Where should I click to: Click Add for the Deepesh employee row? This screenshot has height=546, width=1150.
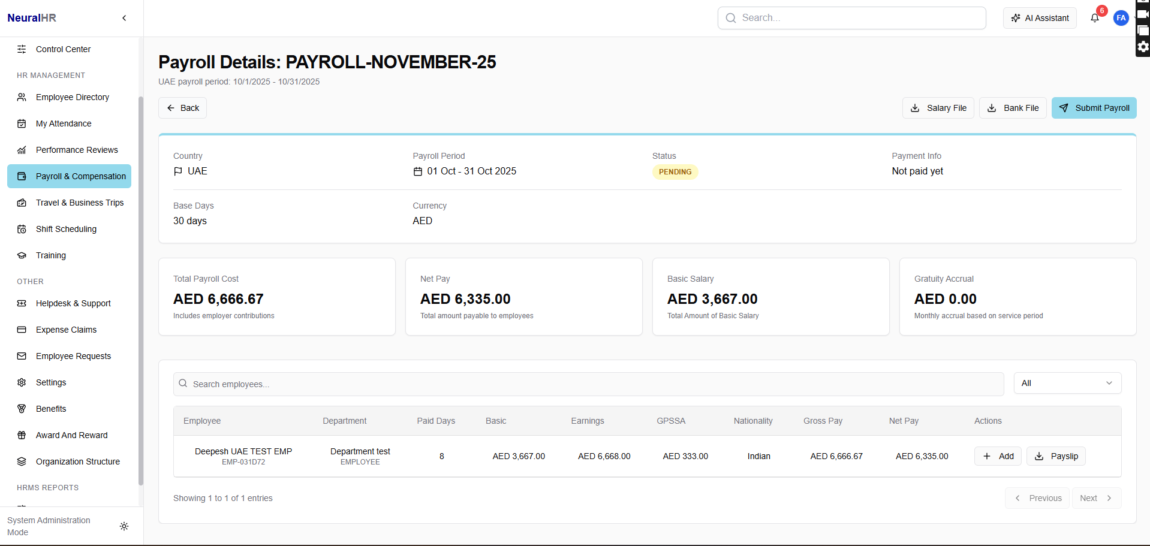pyautogui.click(x=998, y=456)
